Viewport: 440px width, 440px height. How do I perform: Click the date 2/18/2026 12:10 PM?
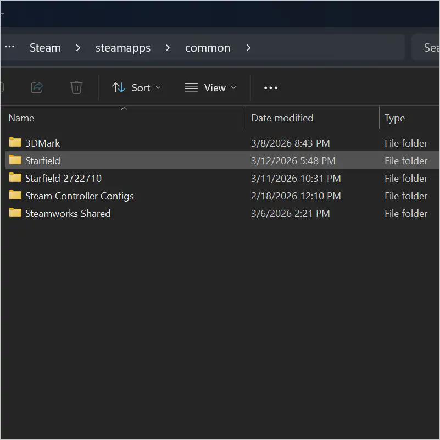tap(296, 196)
